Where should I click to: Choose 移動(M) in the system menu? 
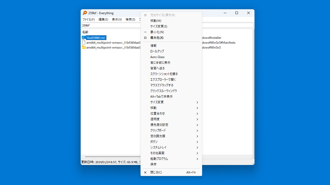(x=171, y=21)
